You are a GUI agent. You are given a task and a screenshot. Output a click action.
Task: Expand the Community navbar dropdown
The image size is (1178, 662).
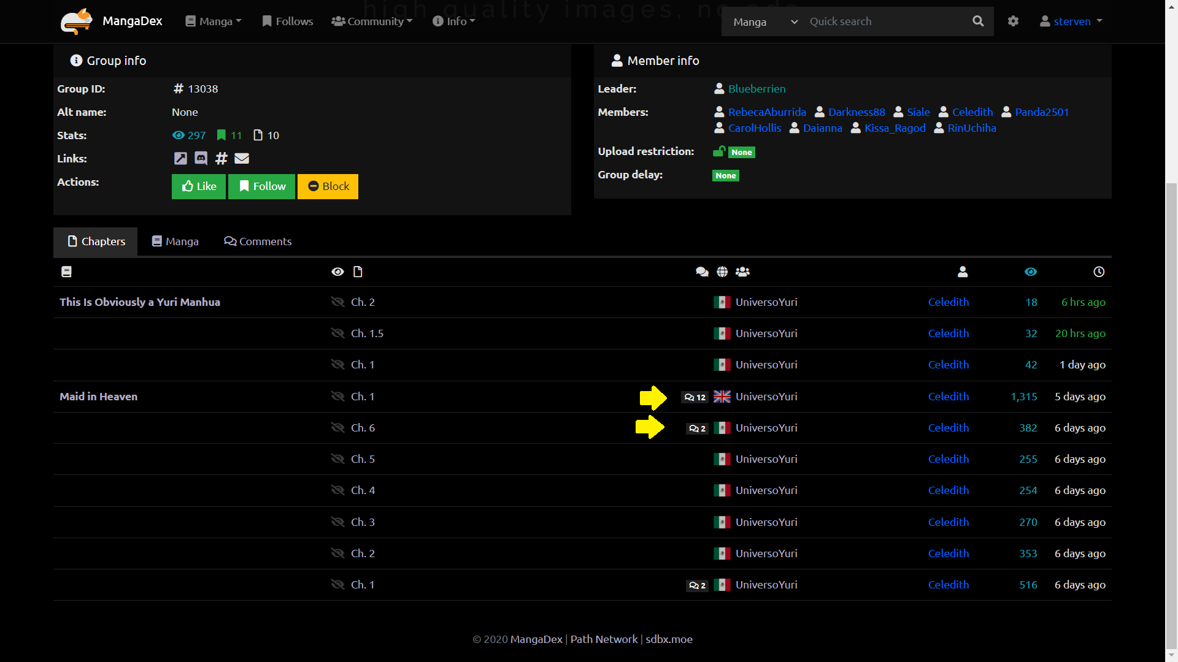pyautogui.click(x=372, y=21)
